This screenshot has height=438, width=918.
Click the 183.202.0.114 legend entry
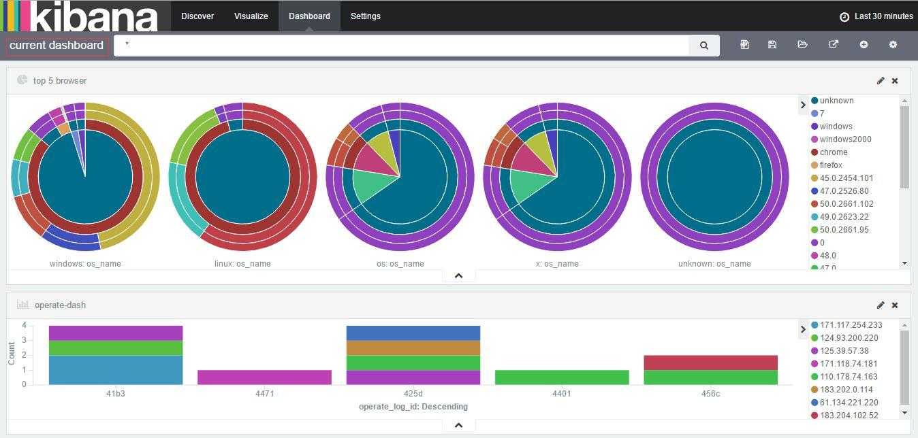[842, 390]
